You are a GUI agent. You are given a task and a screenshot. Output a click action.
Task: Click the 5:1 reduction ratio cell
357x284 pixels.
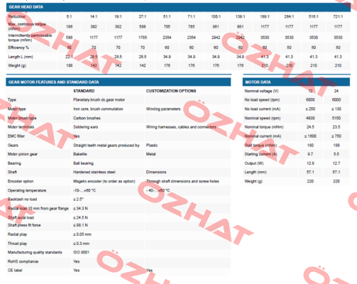tap(69, 16)
